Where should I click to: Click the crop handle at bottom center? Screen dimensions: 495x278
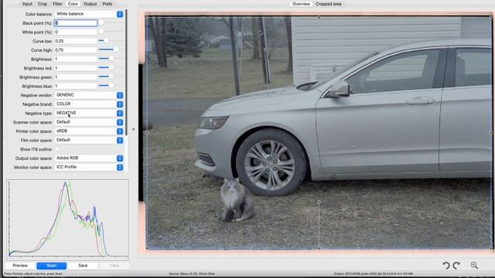coord(319,248)
